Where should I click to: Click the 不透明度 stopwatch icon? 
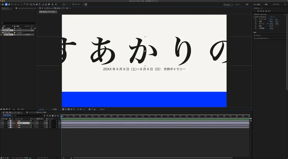(x=255, y=28)
